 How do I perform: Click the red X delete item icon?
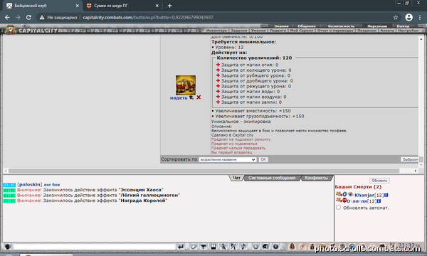(x=199, y=97)
